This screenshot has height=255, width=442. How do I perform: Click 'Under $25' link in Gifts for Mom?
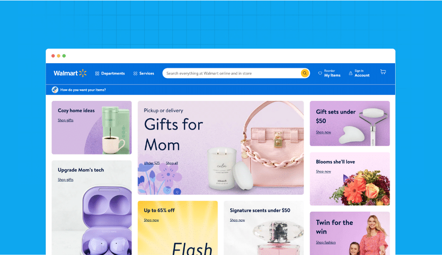[152, 163]
